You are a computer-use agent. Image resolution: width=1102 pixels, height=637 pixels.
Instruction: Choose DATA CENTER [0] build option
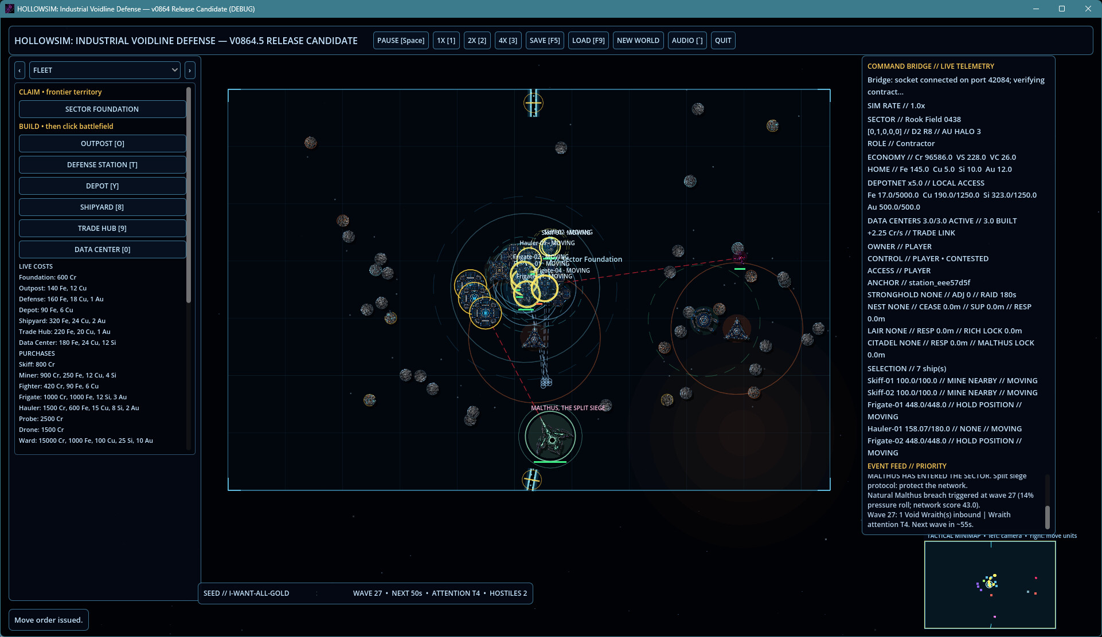tap(102, 250)
